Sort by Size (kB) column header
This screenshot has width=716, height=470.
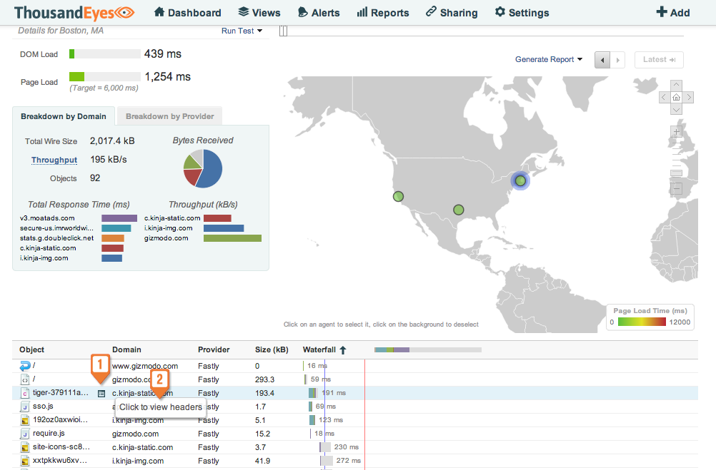pyautogui.click(x=272, y=349)
